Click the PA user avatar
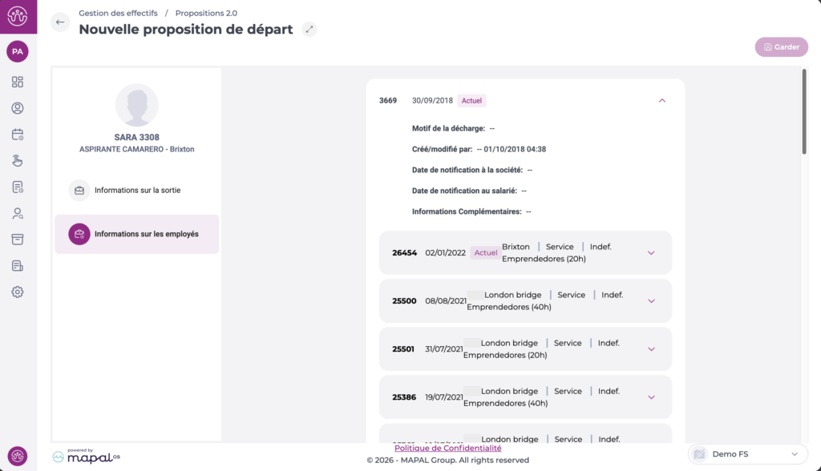The height and width of the screenshot is (471, 821). click(x=18, y=51)
